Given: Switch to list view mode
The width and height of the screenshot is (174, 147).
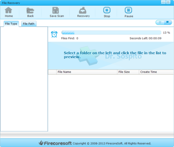Looking at the screenshot, I should (160, 23).
